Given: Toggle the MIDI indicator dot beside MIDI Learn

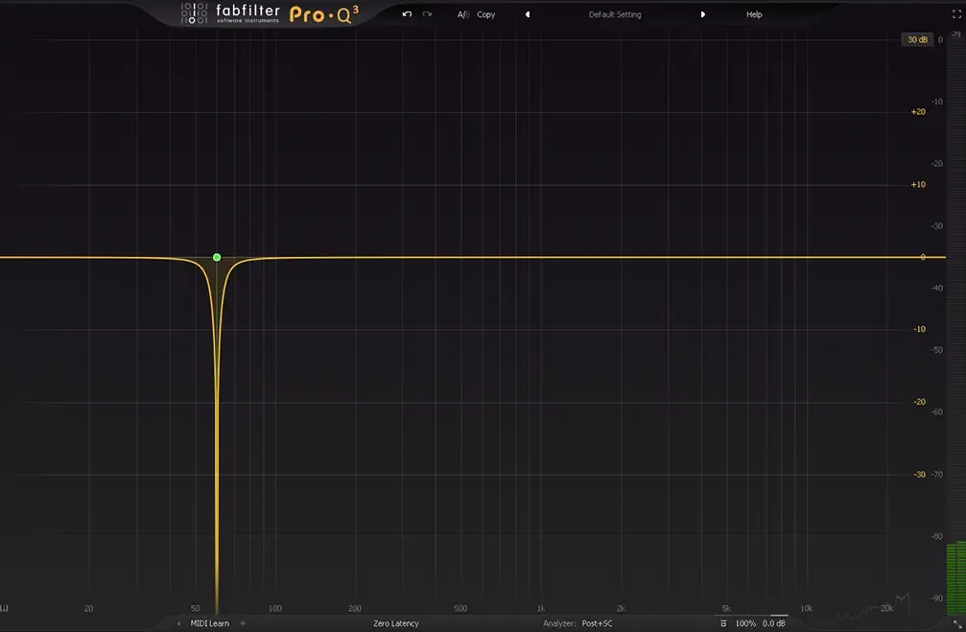Looking at the screenshot, I should pos(178,623).
